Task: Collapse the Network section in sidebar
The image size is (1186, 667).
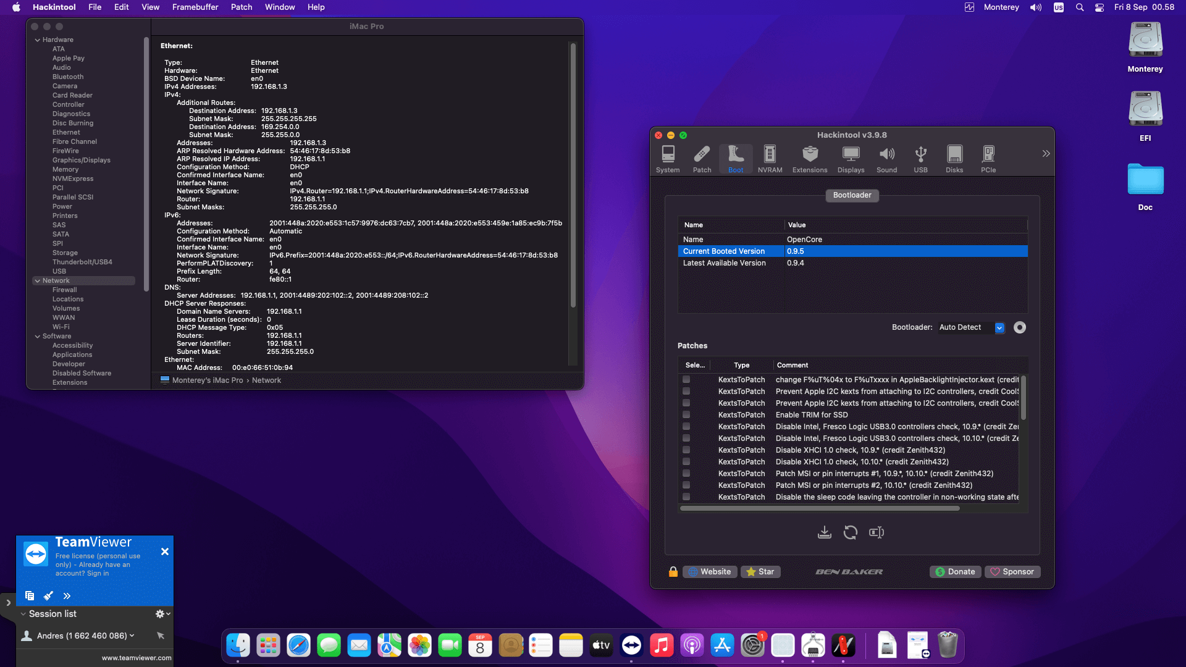Action: click(38, 280)
